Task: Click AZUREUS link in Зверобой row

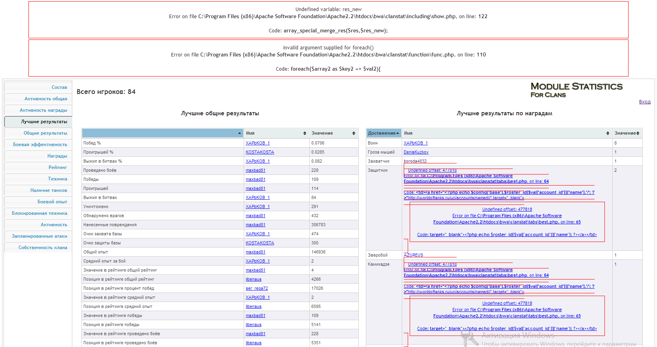Action: click(x=413, y=255)
